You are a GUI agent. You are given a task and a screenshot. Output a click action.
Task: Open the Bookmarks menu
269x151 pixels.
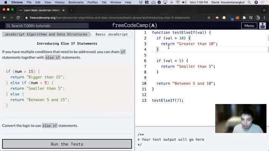(76, 2)
